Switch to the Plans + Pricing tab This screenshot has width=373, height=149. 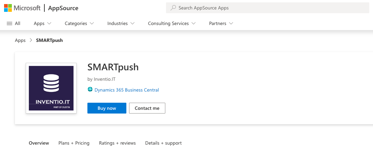[x=74, y=143]
